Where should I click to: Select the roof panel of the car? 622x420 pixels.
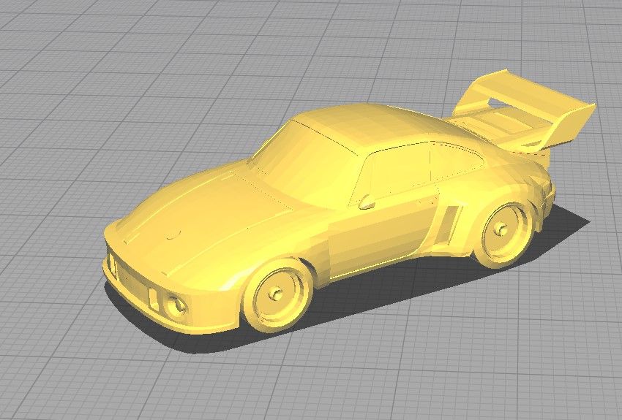tap(366, 124)
